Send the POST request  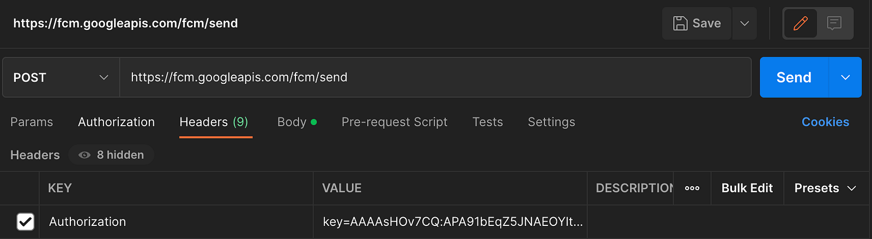[x=794, y=77]
